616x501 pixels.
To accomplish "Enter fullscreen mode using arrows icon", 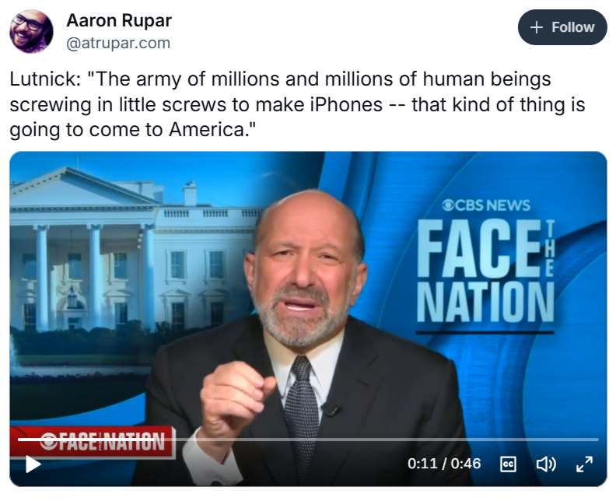I will point(584,464).
